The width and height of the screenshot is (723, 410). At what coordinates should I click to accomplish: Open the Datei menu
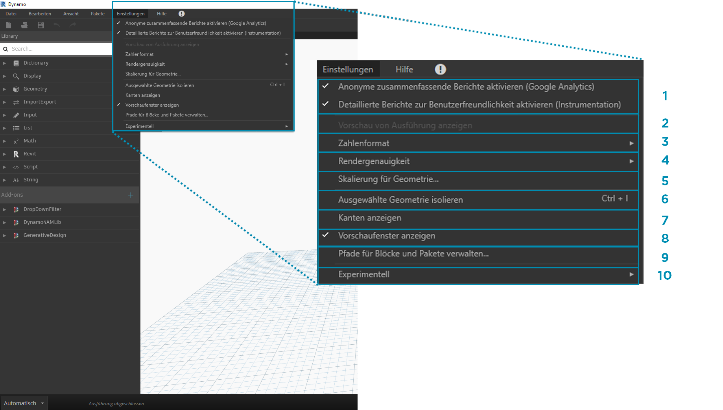click(x=11, y=14)
